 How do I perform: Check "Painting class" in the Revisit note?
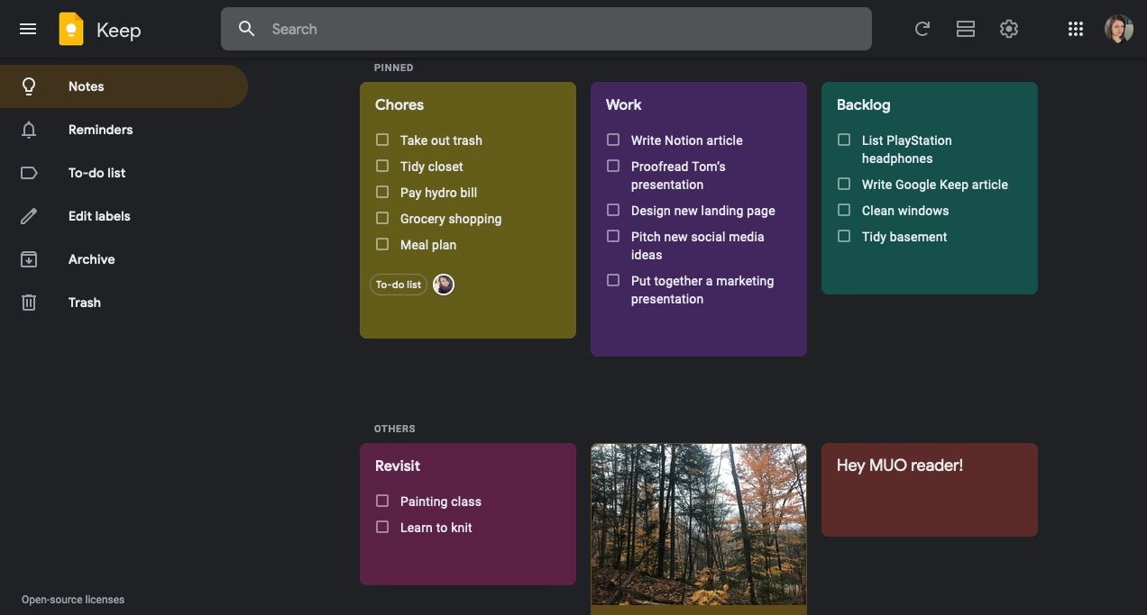(x=382, y=501)
